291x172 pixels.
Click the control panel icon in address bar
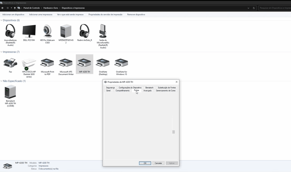[19, 8]
